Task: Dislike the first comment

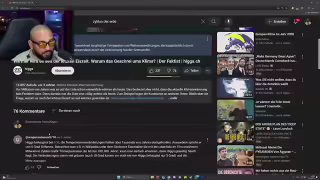Action: 39,167
